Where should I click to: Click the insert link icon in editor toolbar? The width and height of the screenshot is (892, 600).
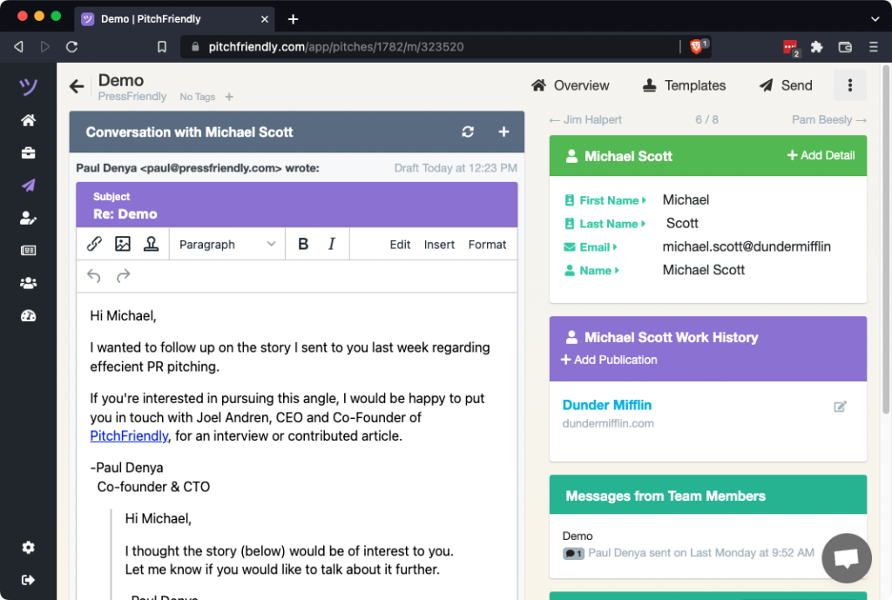(94, 245)
